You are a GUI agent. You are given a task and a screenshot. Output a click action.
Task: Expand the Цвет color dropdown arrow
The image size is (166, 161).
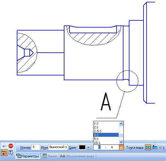88,147
